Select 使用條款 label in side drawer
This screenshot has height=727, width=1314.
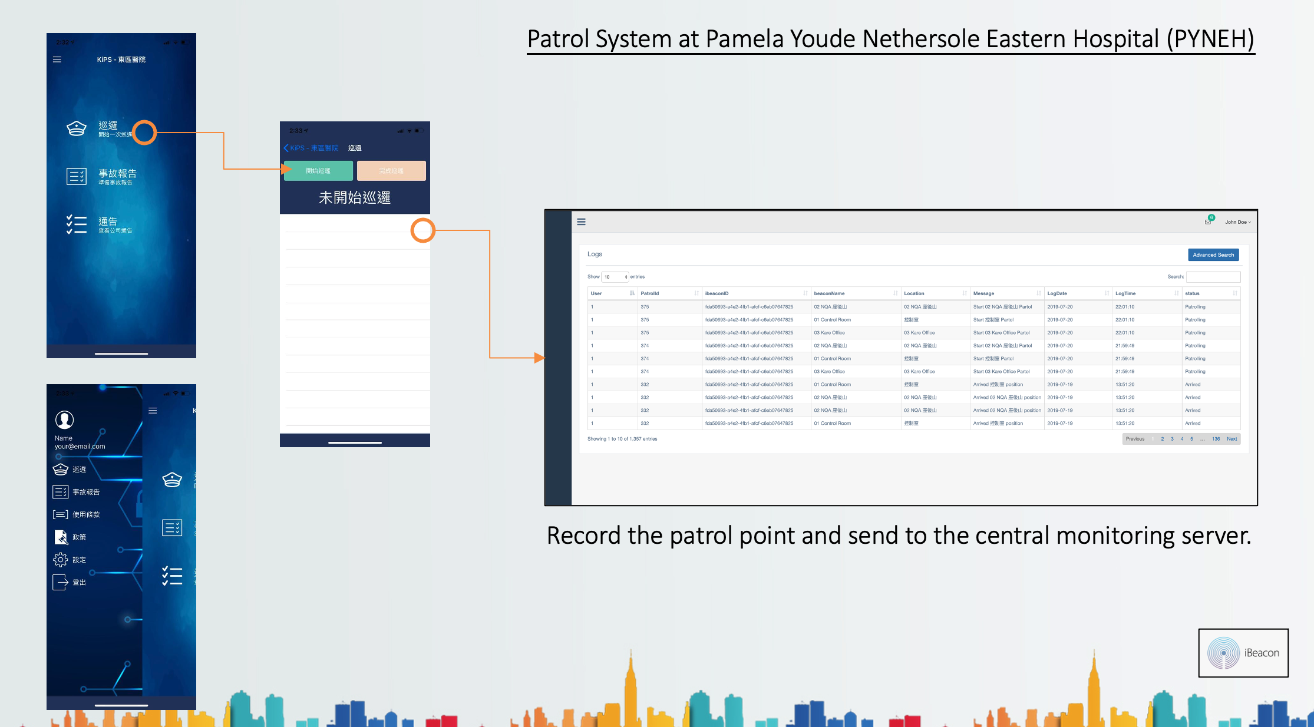click(86, 514)
